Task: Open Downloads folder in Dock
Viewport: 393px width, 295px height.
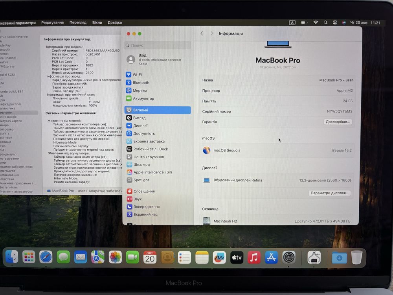Action: (x=340, y=258)
